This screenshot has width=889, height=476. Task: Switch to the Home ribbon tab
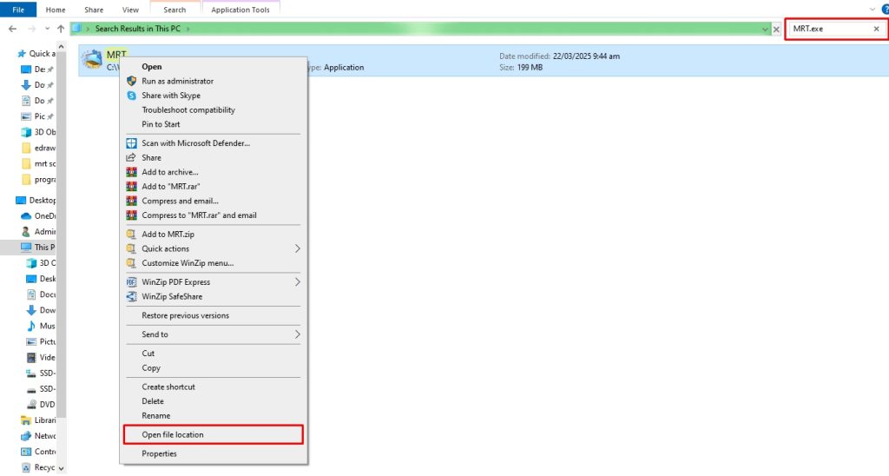point(56,10)
